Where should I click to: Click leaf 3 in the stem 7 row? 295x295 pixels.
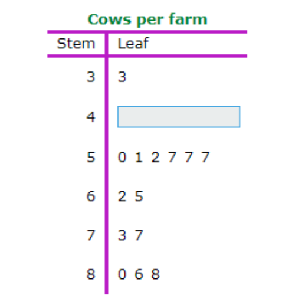click(x=122, y=235)
